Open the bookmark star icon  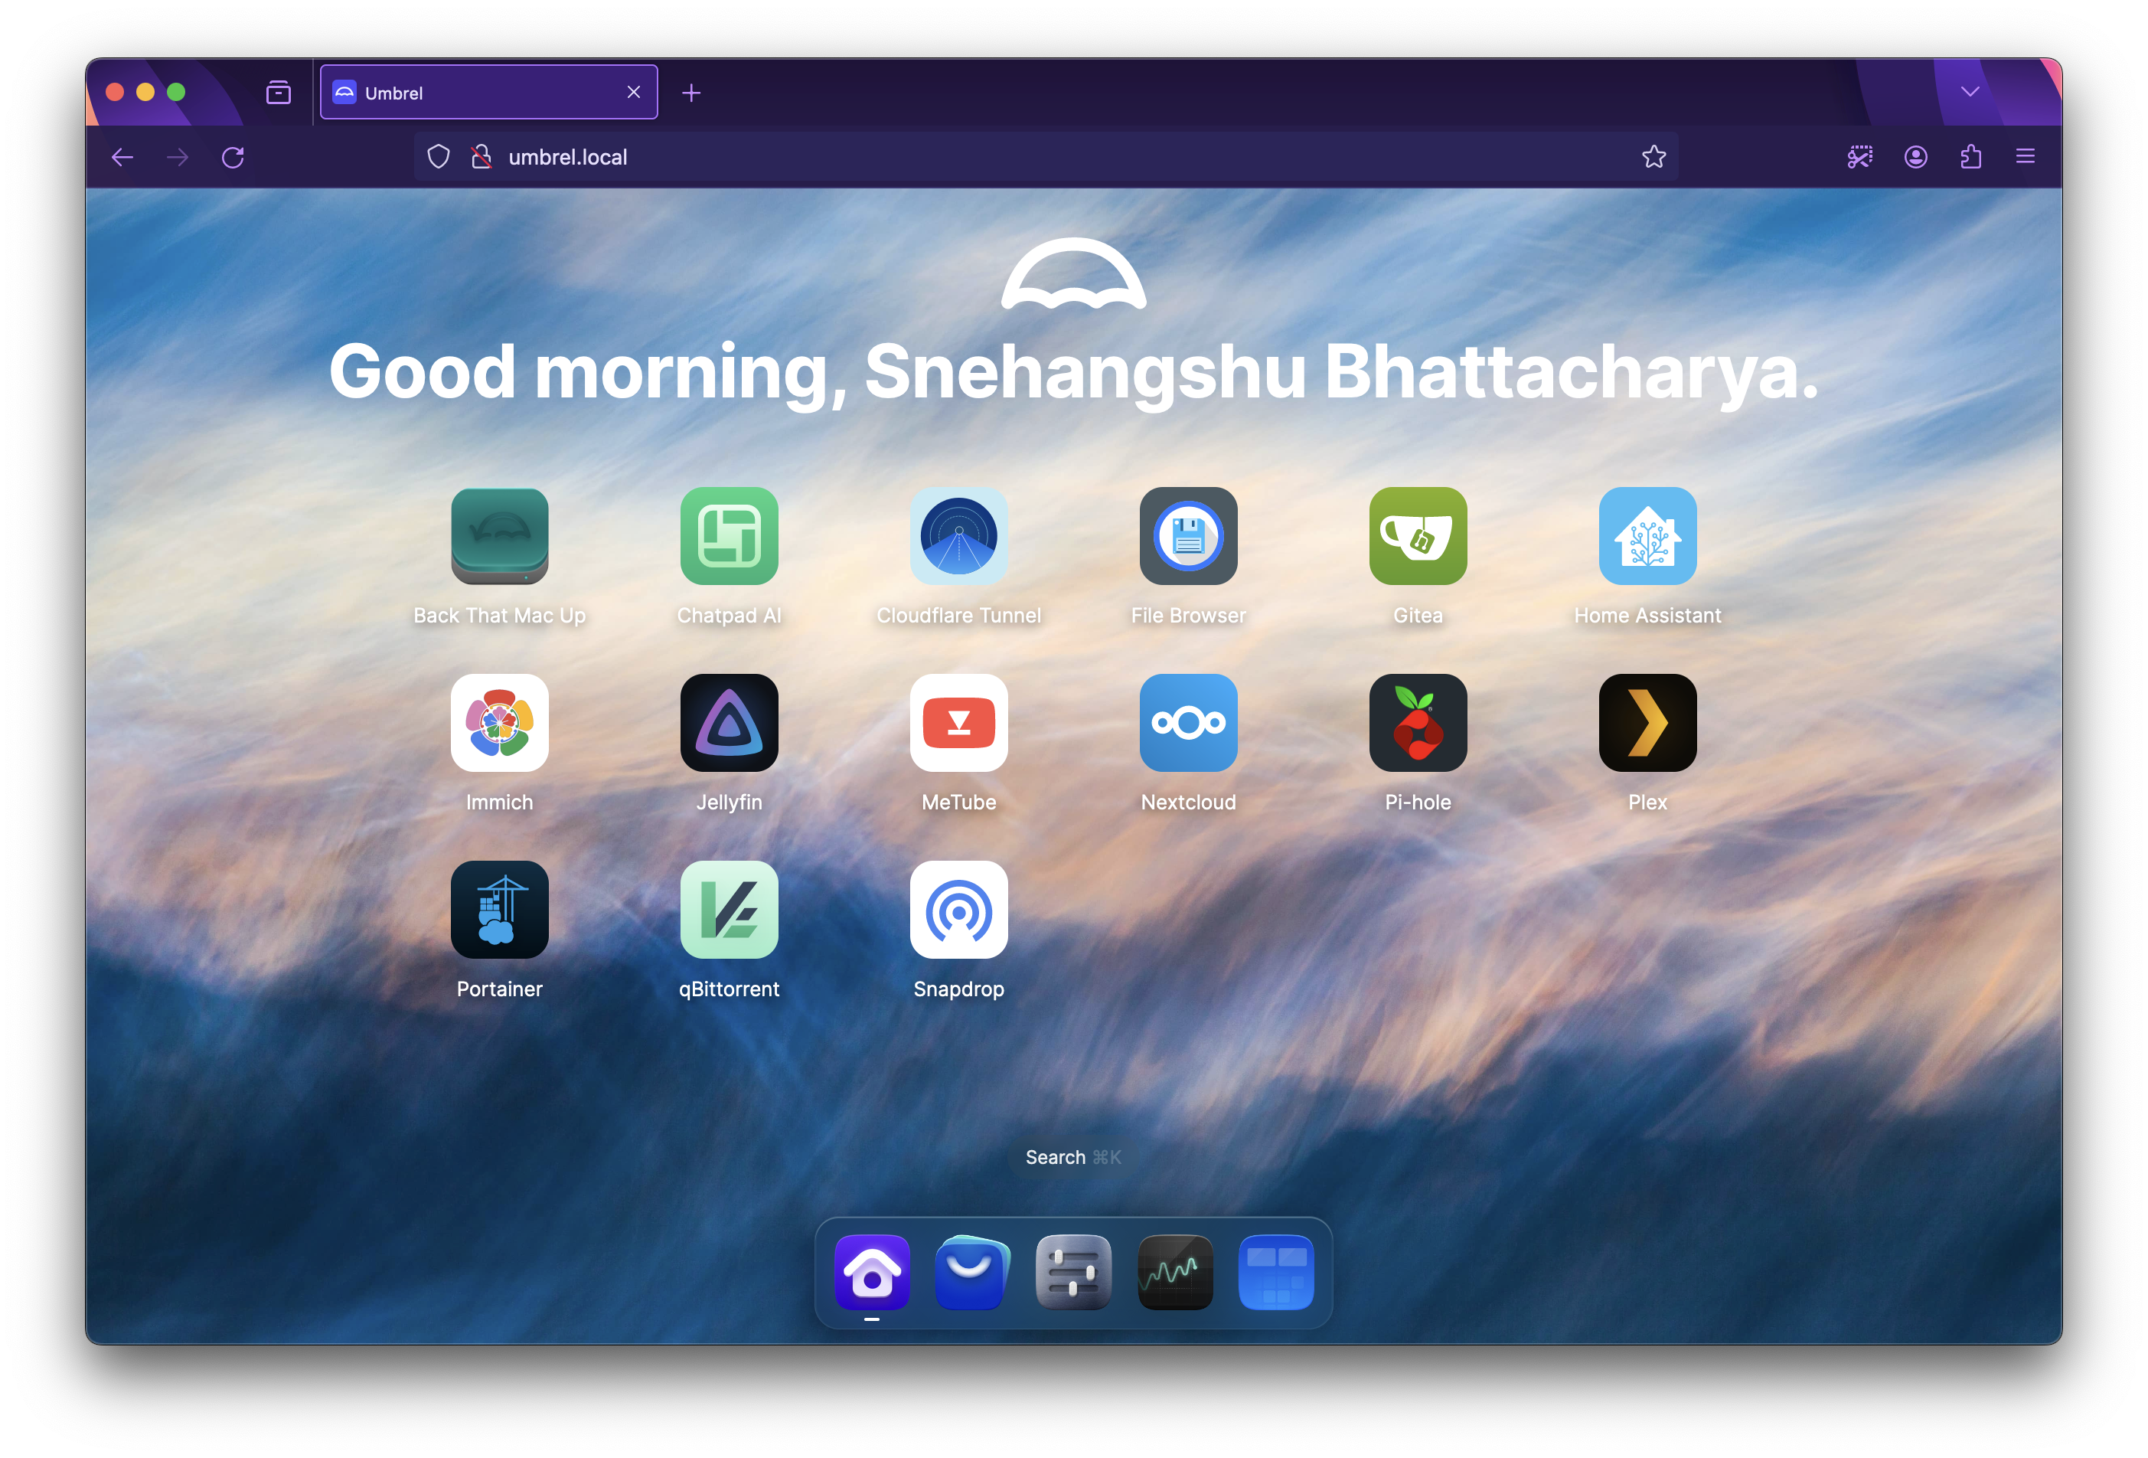[x=1655, y=156]
